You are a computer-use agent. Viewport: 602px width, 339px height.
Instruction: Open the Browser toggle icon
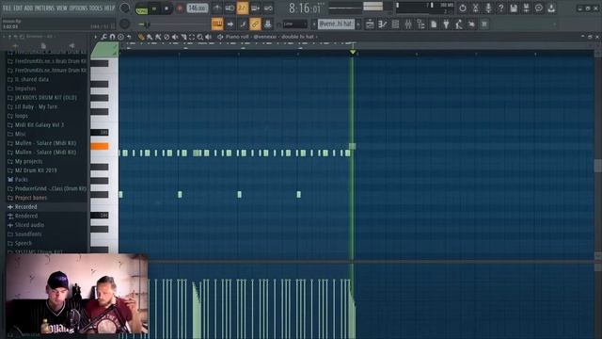(x=420, y=24)
